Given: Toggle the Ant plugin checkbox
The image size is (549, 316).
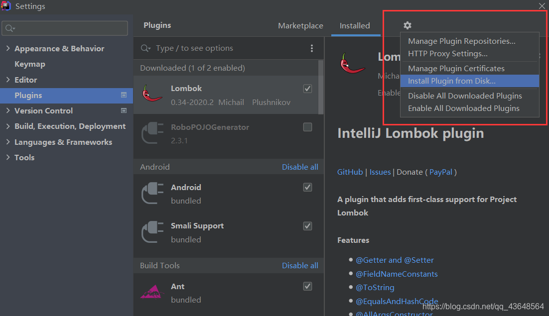Looking at the screenshot, I should tap(307, 286).
